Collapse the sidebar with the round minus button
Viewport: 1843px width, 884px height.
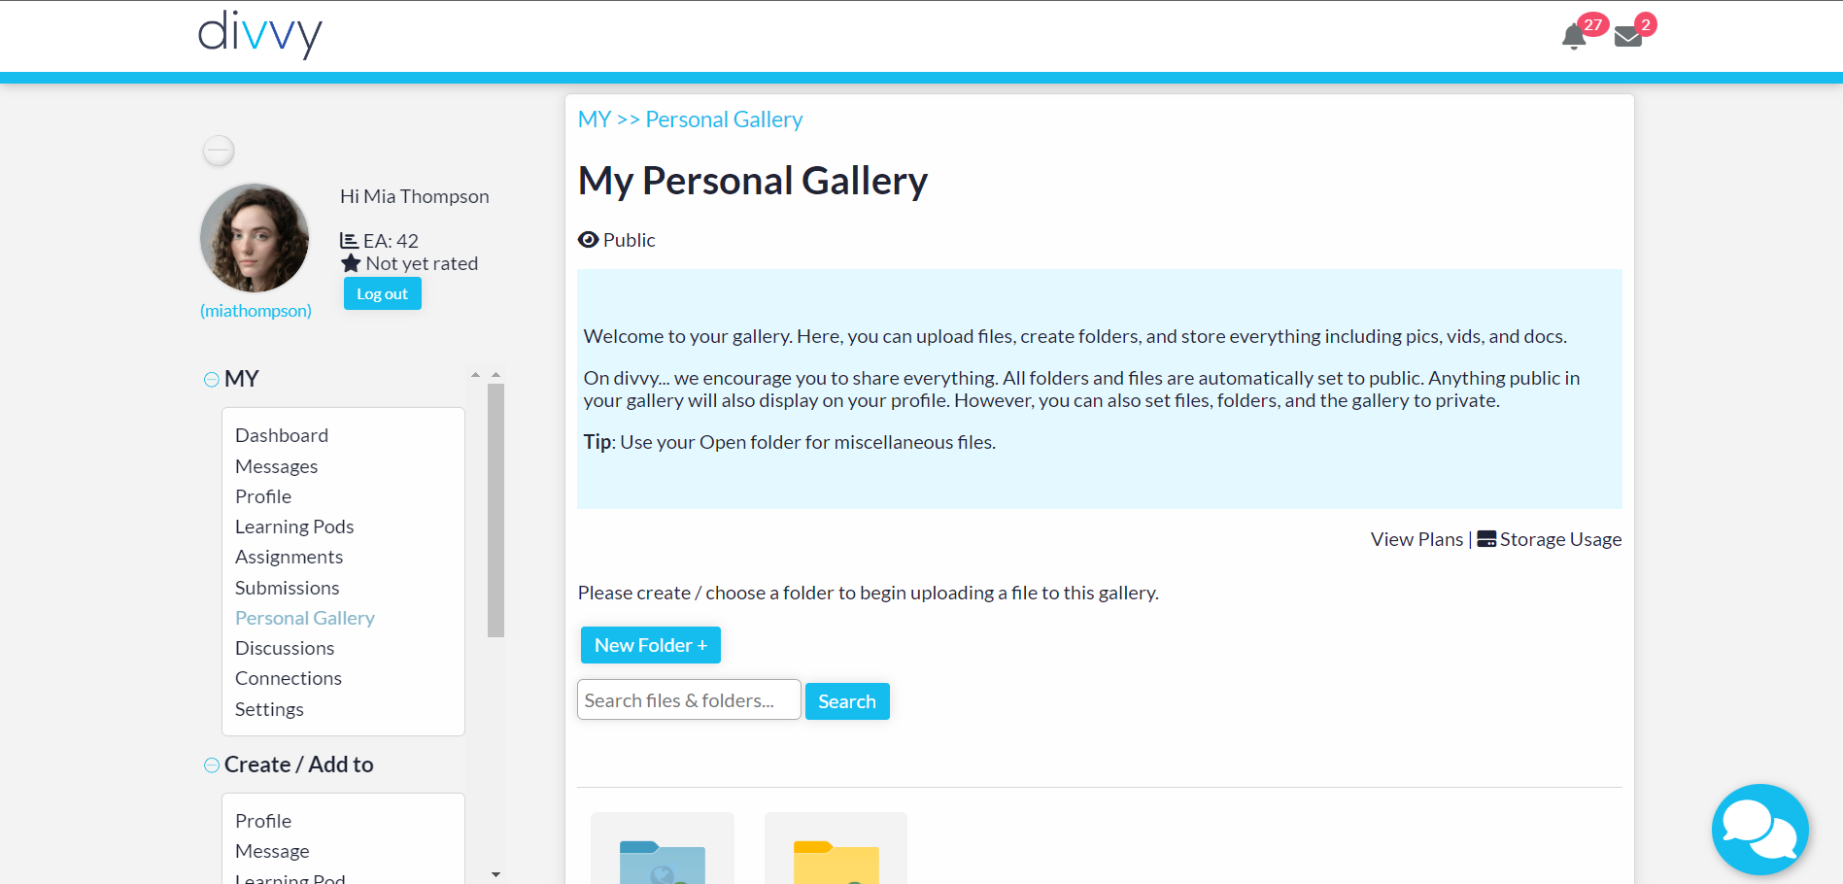pos(219,151)
